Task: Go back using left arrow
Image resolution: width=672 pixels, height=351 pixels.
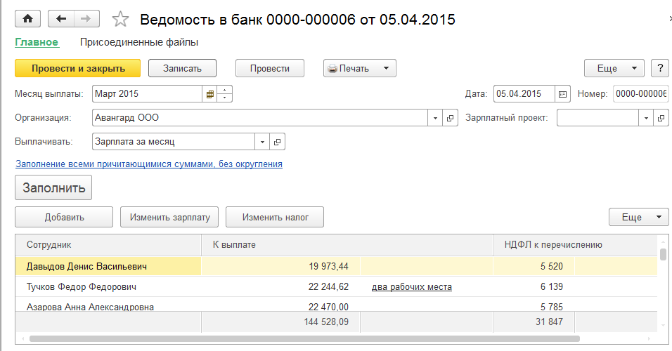Action: pyautogui.click(x=61, y=19)
